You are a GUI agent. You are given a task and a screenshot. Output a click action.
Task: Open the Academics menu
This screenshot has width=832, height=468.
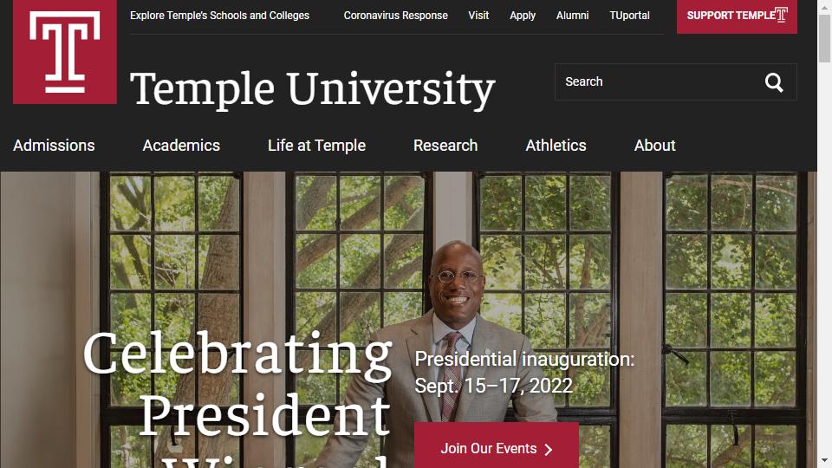[x=181, y=146]
